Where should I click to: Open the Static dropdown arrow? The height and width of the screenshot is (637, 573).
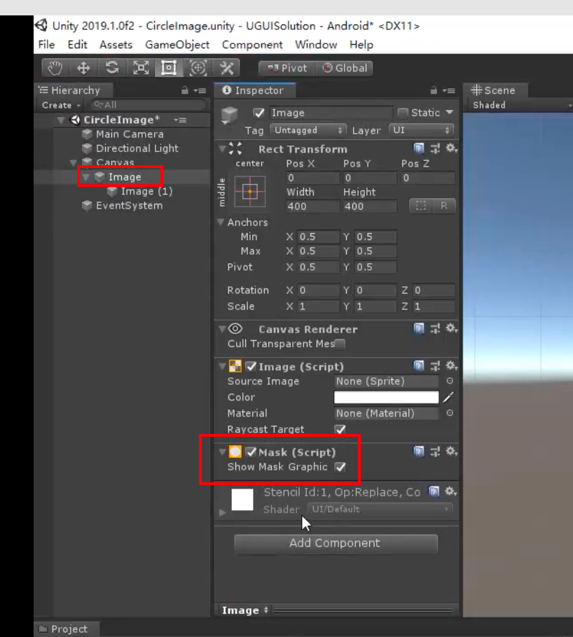(x=450, y=112)
